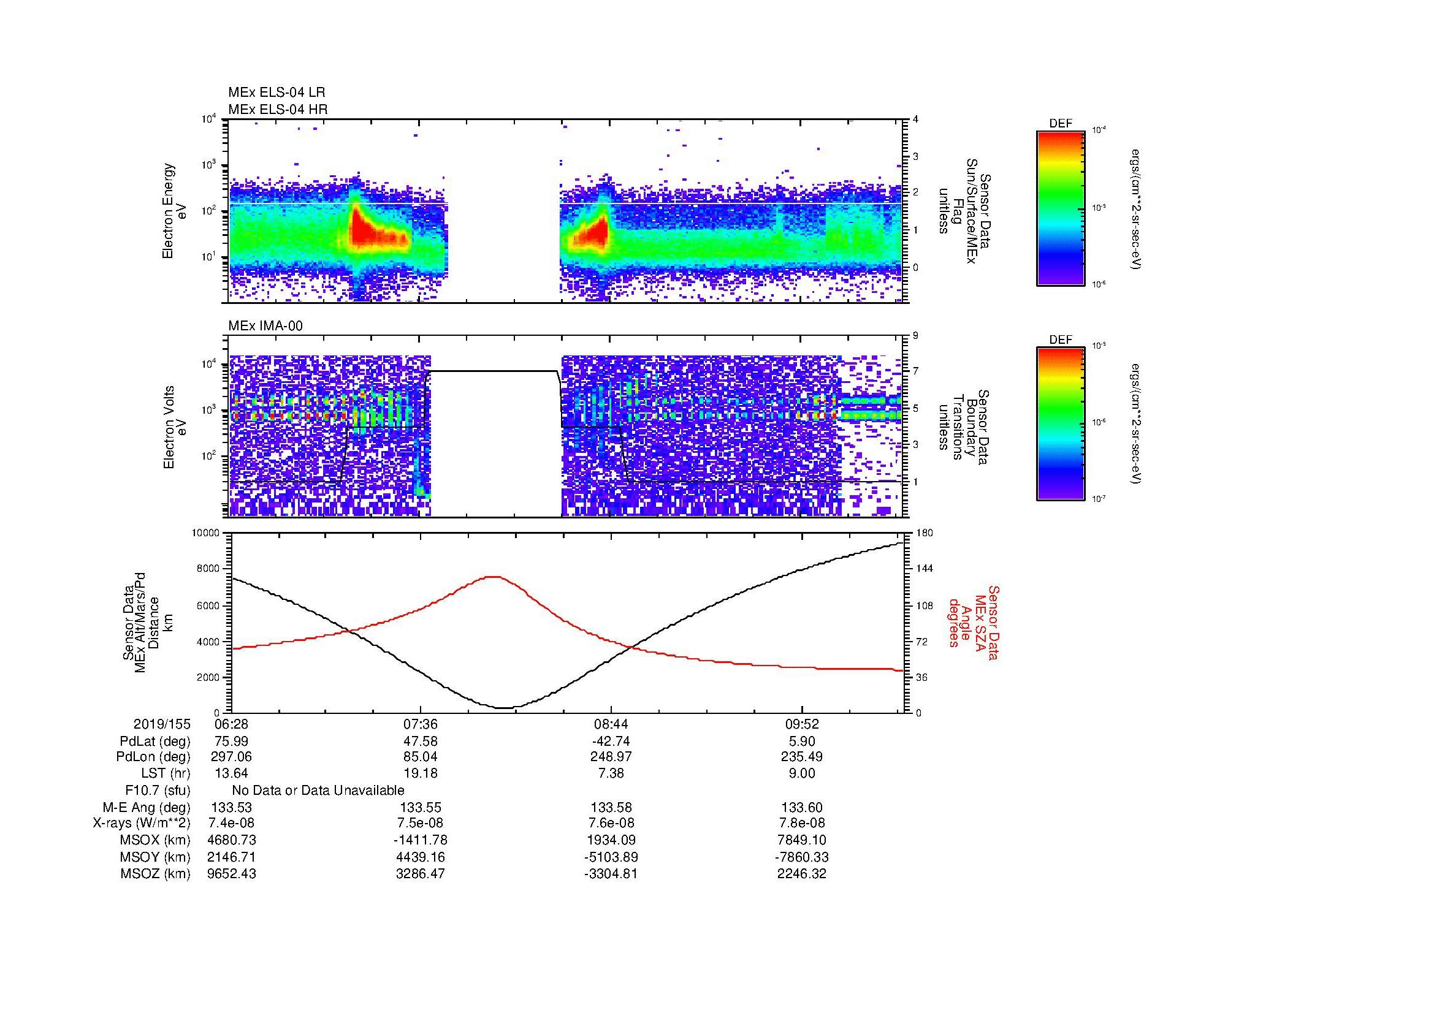Click the LST (hr) row label

tap(166, 774)
